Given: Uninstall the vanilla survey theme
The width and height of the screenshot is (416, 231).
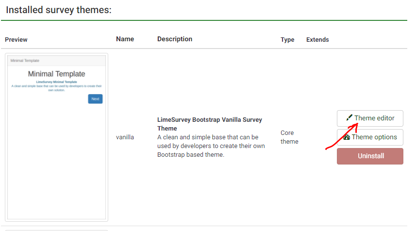Looking at the screenshot, I should coord(370,156).
